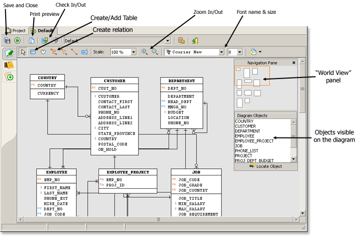This screenshot has height=236, width=359.
Task: Select the blue label tool
Action: 84,52
